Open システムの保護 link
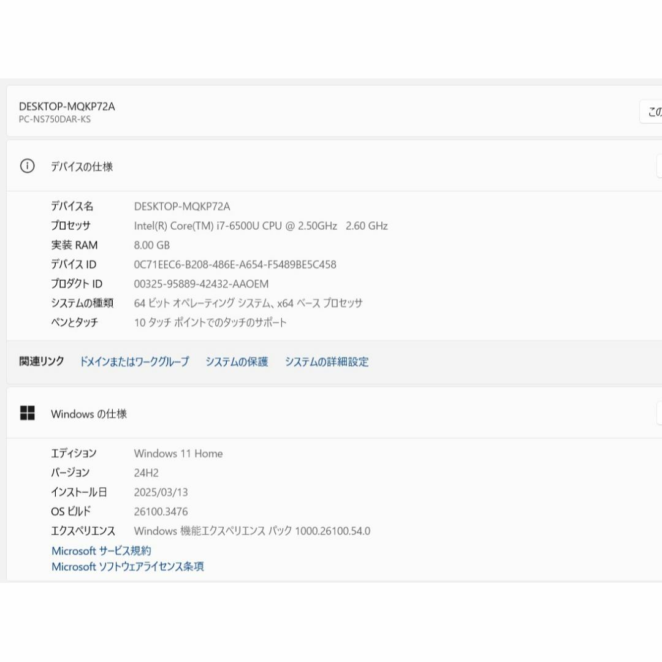 tap(237, 362)
